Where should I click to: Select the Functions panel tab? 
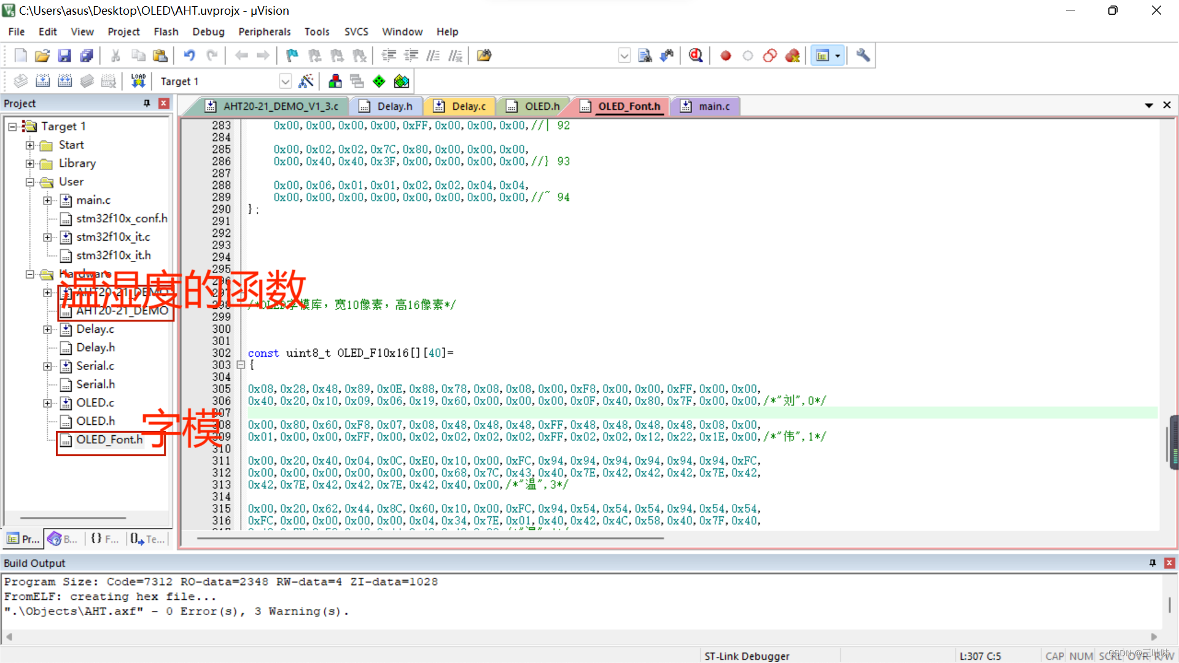coord(104,539)
